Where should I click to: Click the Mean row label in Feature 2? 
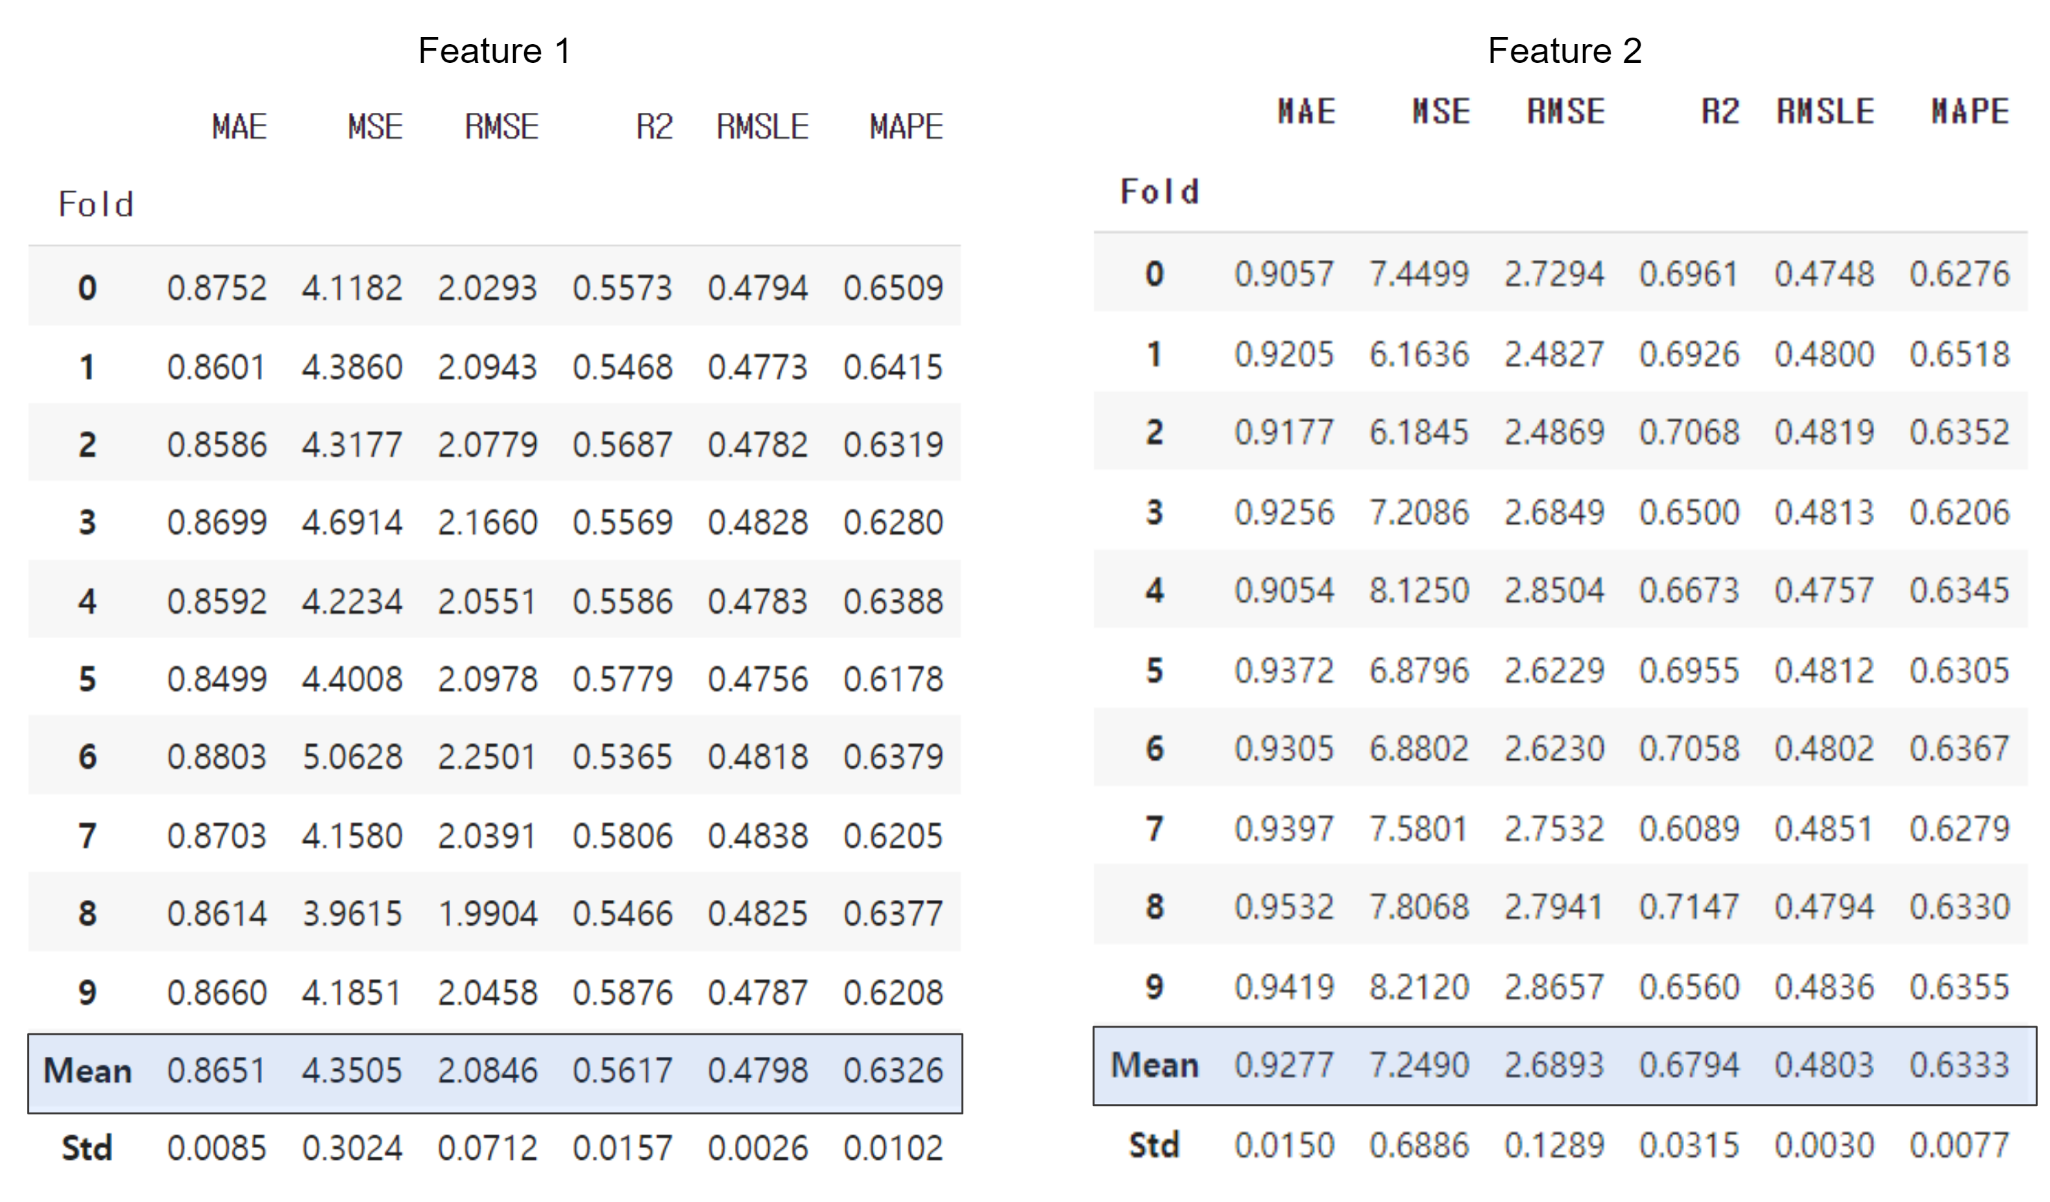click(1154, 1065)
